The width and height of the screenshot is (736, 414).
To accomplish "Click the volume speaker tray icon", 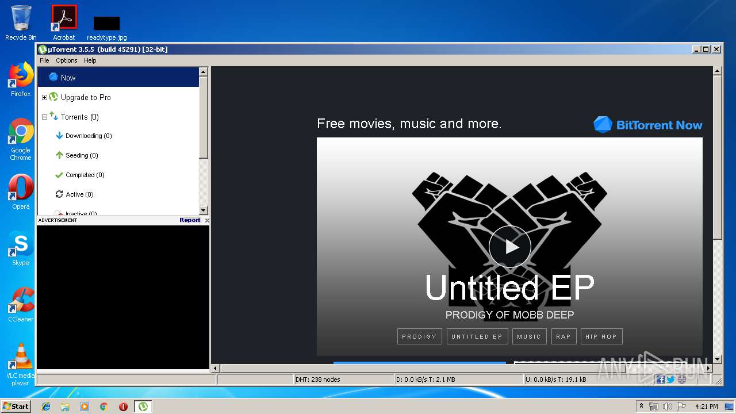I will [668, 407].
